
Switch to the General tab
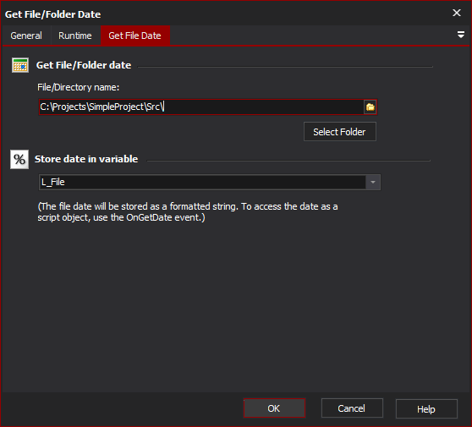coord(26,36)
